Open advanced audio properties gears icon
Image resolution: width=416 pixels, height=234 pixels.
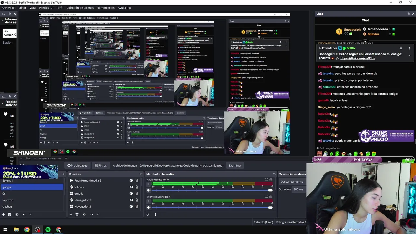148,214
